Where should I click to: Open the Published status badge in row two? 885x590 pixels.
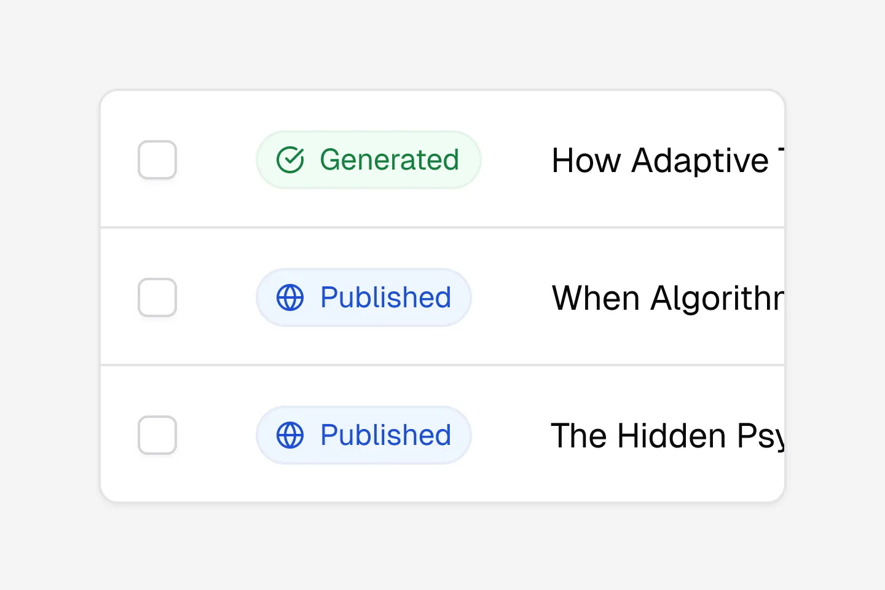pyautogui.click(x=363, y=297)
